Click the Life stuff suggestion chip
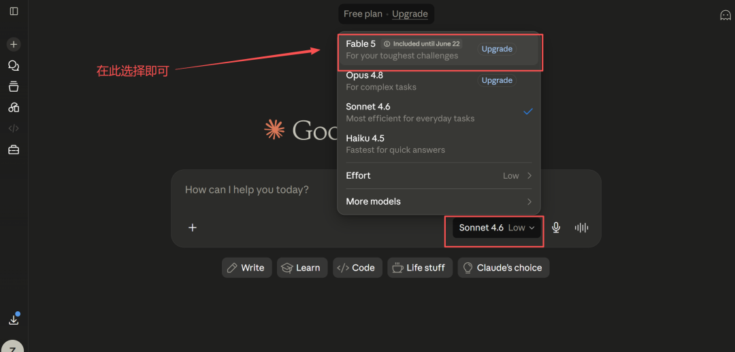Viewport: 735px width, 352px height. pos(419,268)
